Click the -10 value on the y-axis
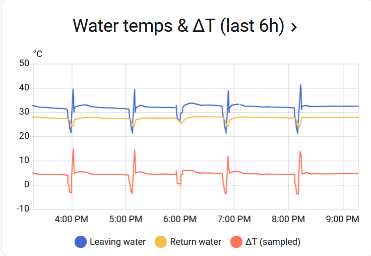The height and width of the screenshot is (256, 371). pos(22,209)
